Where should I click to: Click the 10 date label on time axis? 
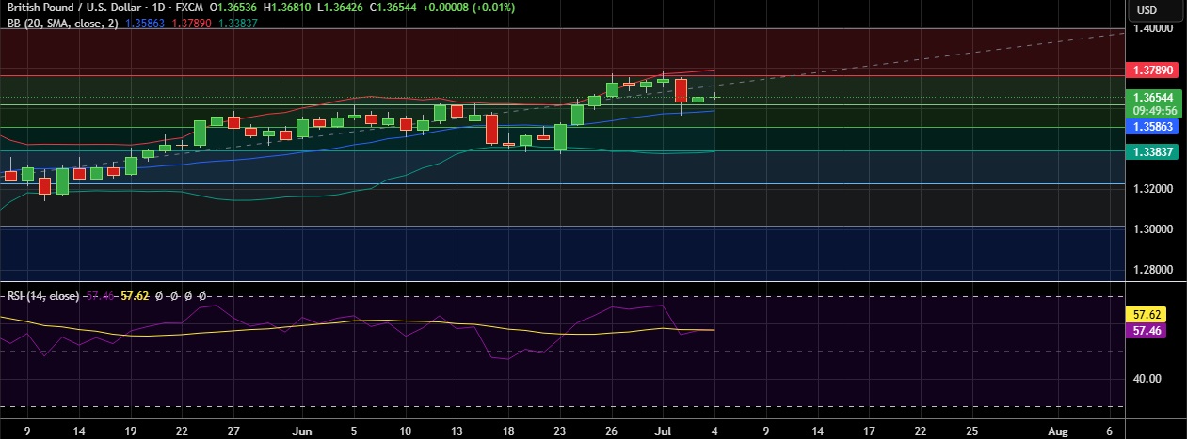click(x=406, y=430)
